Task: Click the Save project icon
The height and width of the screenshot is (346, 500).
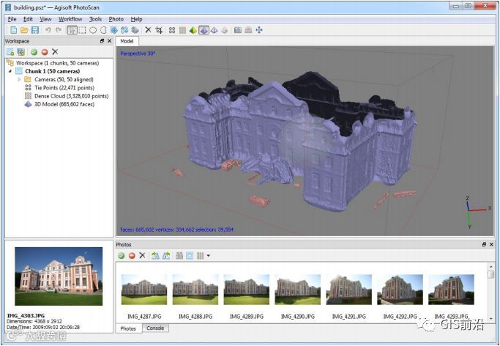Action: tap(34, 30)
